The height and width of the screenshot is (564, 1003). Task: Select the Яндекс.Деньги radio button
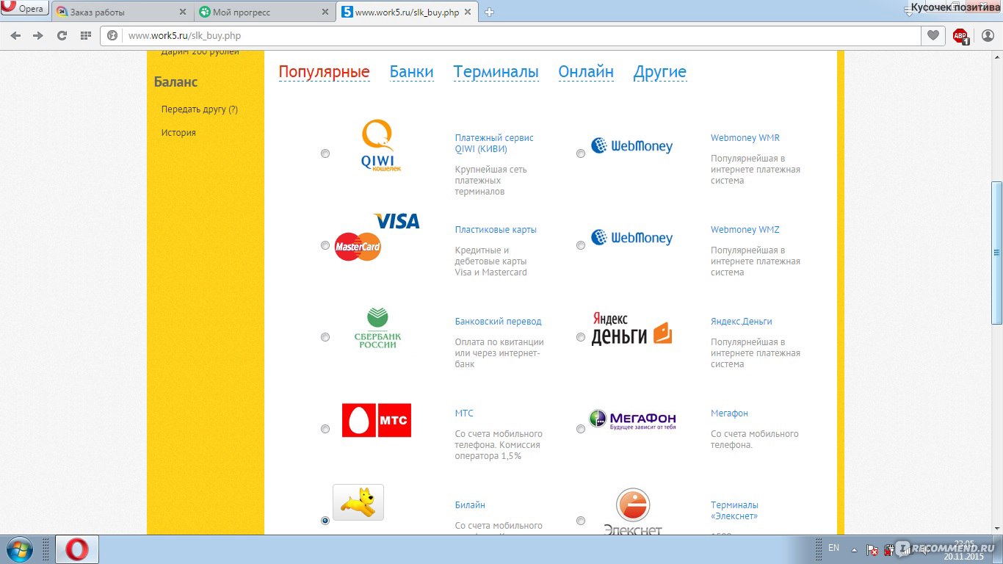[x=581, y=337]
